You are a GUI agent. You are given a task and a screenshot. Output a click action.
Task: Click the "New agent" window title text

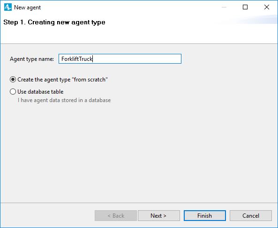point(28,7)
